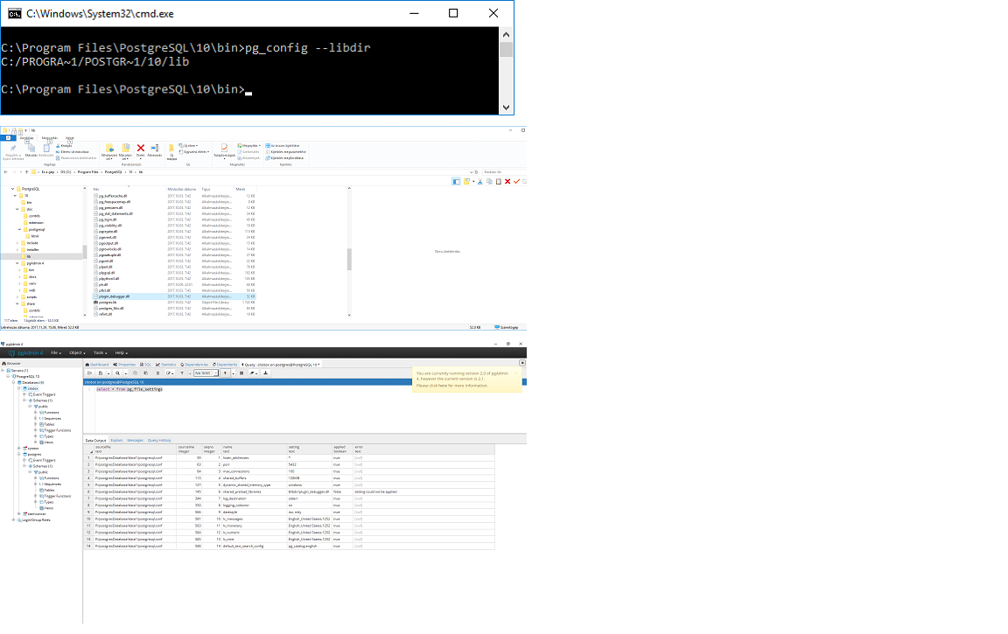The height and width of the screenshot is (634, 1008).
Task: Click the up arrow in Explorer navigation bar
Action: 25,172
